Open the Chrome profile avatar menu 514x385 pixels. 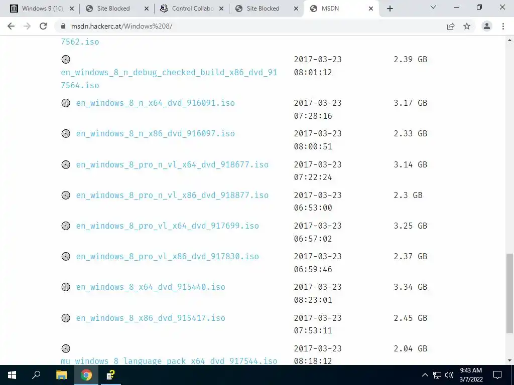[x=487, y=26]
